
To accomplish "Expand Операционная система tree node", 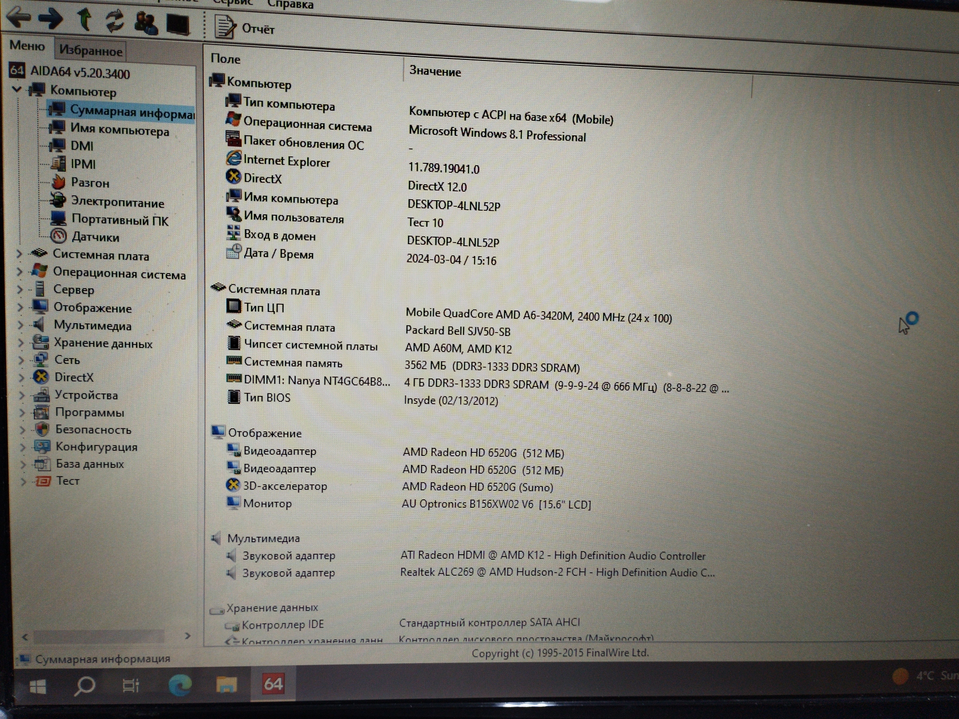I will point(19,272).
